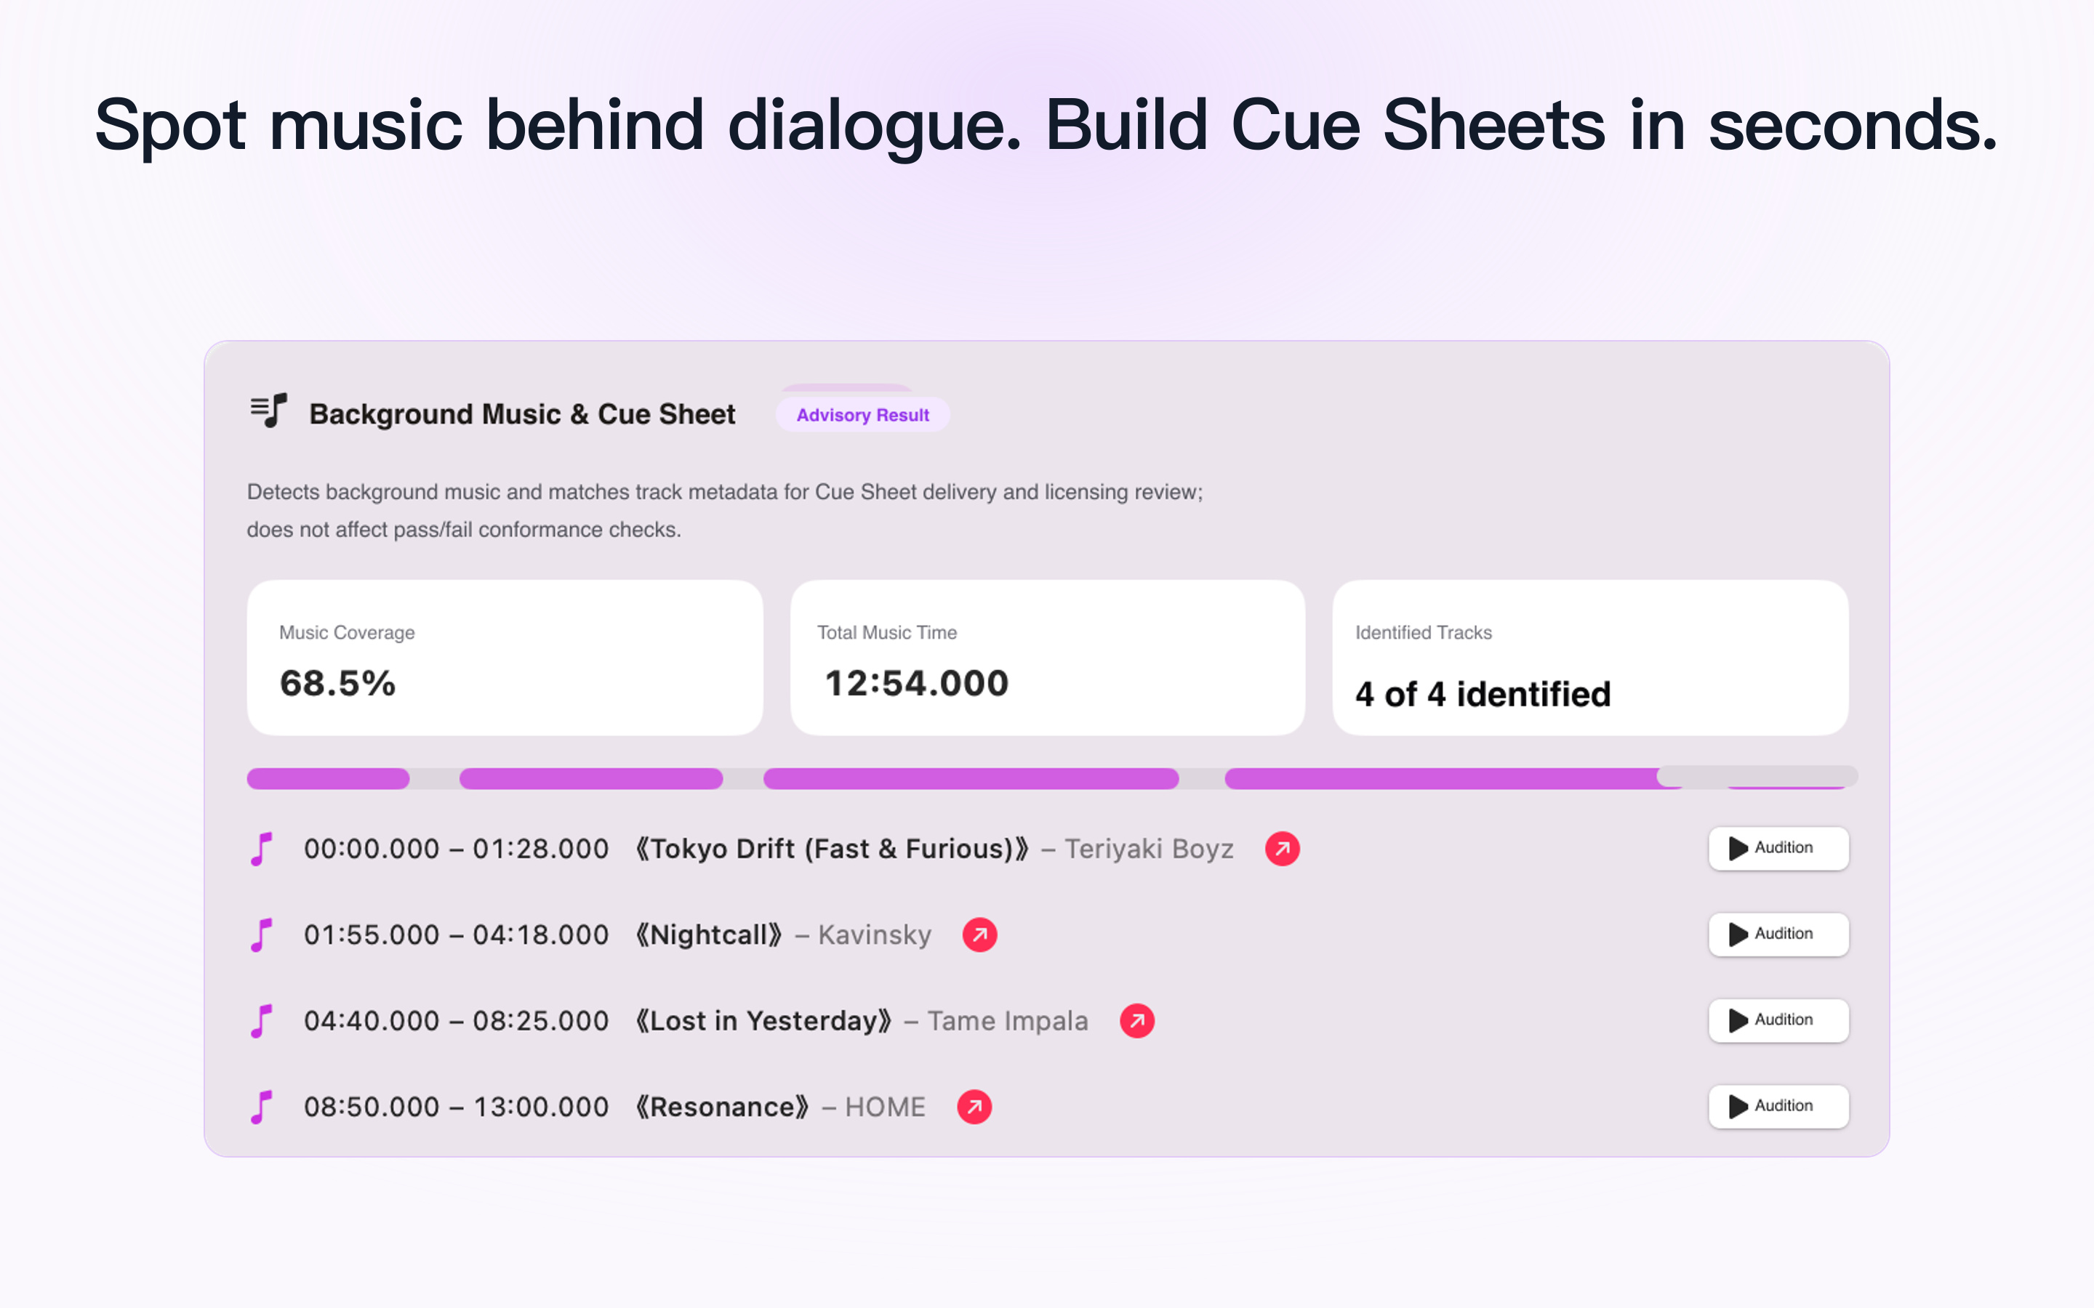
Task: Play Audition for Resonance by HOME
Action: (x=1778, y=1107)
